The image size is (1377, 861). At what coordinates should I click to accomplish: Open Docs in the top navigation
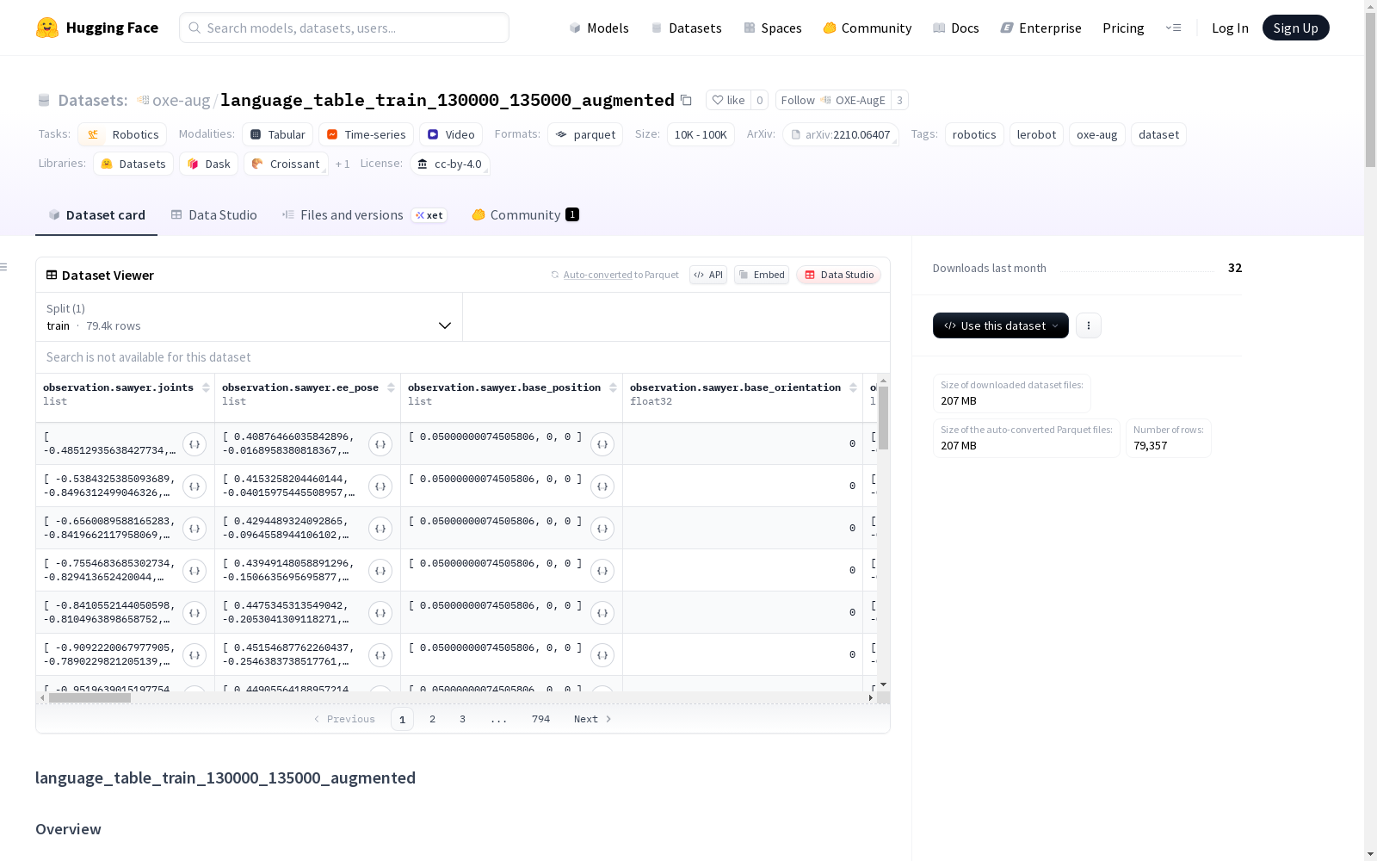[956, 28]
